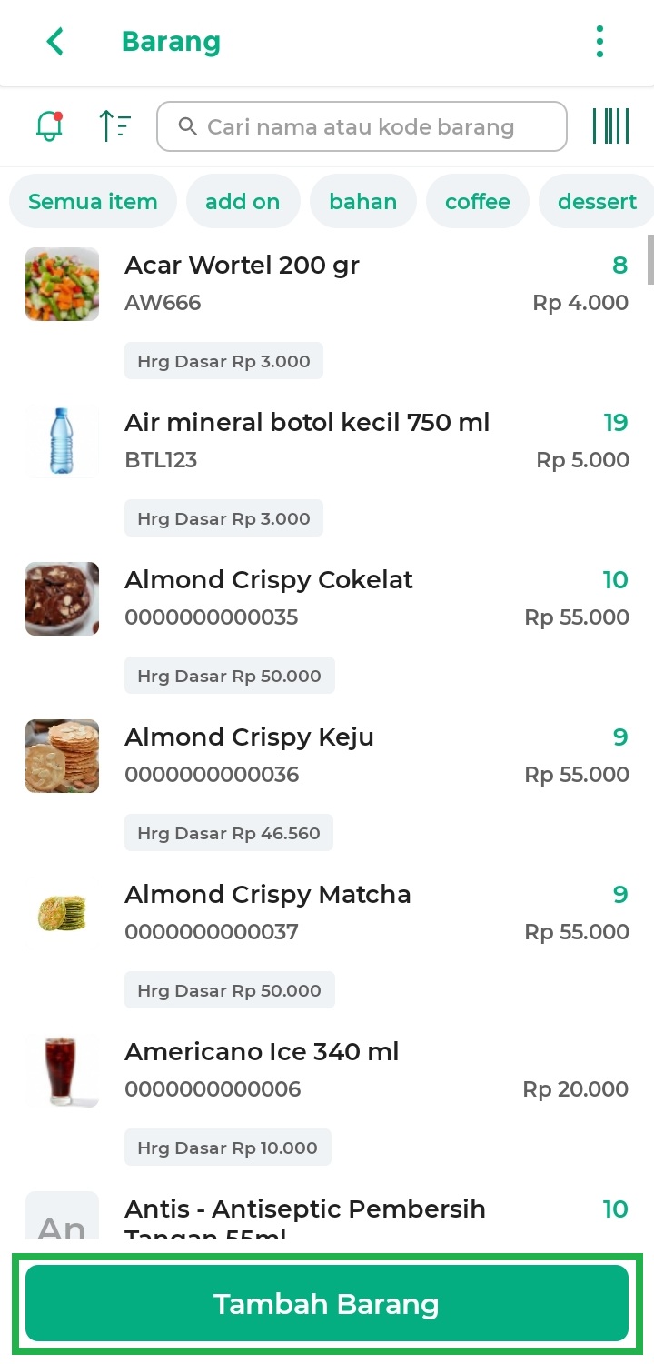The width and height of the screenshot is (654, 1364).
Task: Open the three-dot overflow menu
Action: (599, 42)
